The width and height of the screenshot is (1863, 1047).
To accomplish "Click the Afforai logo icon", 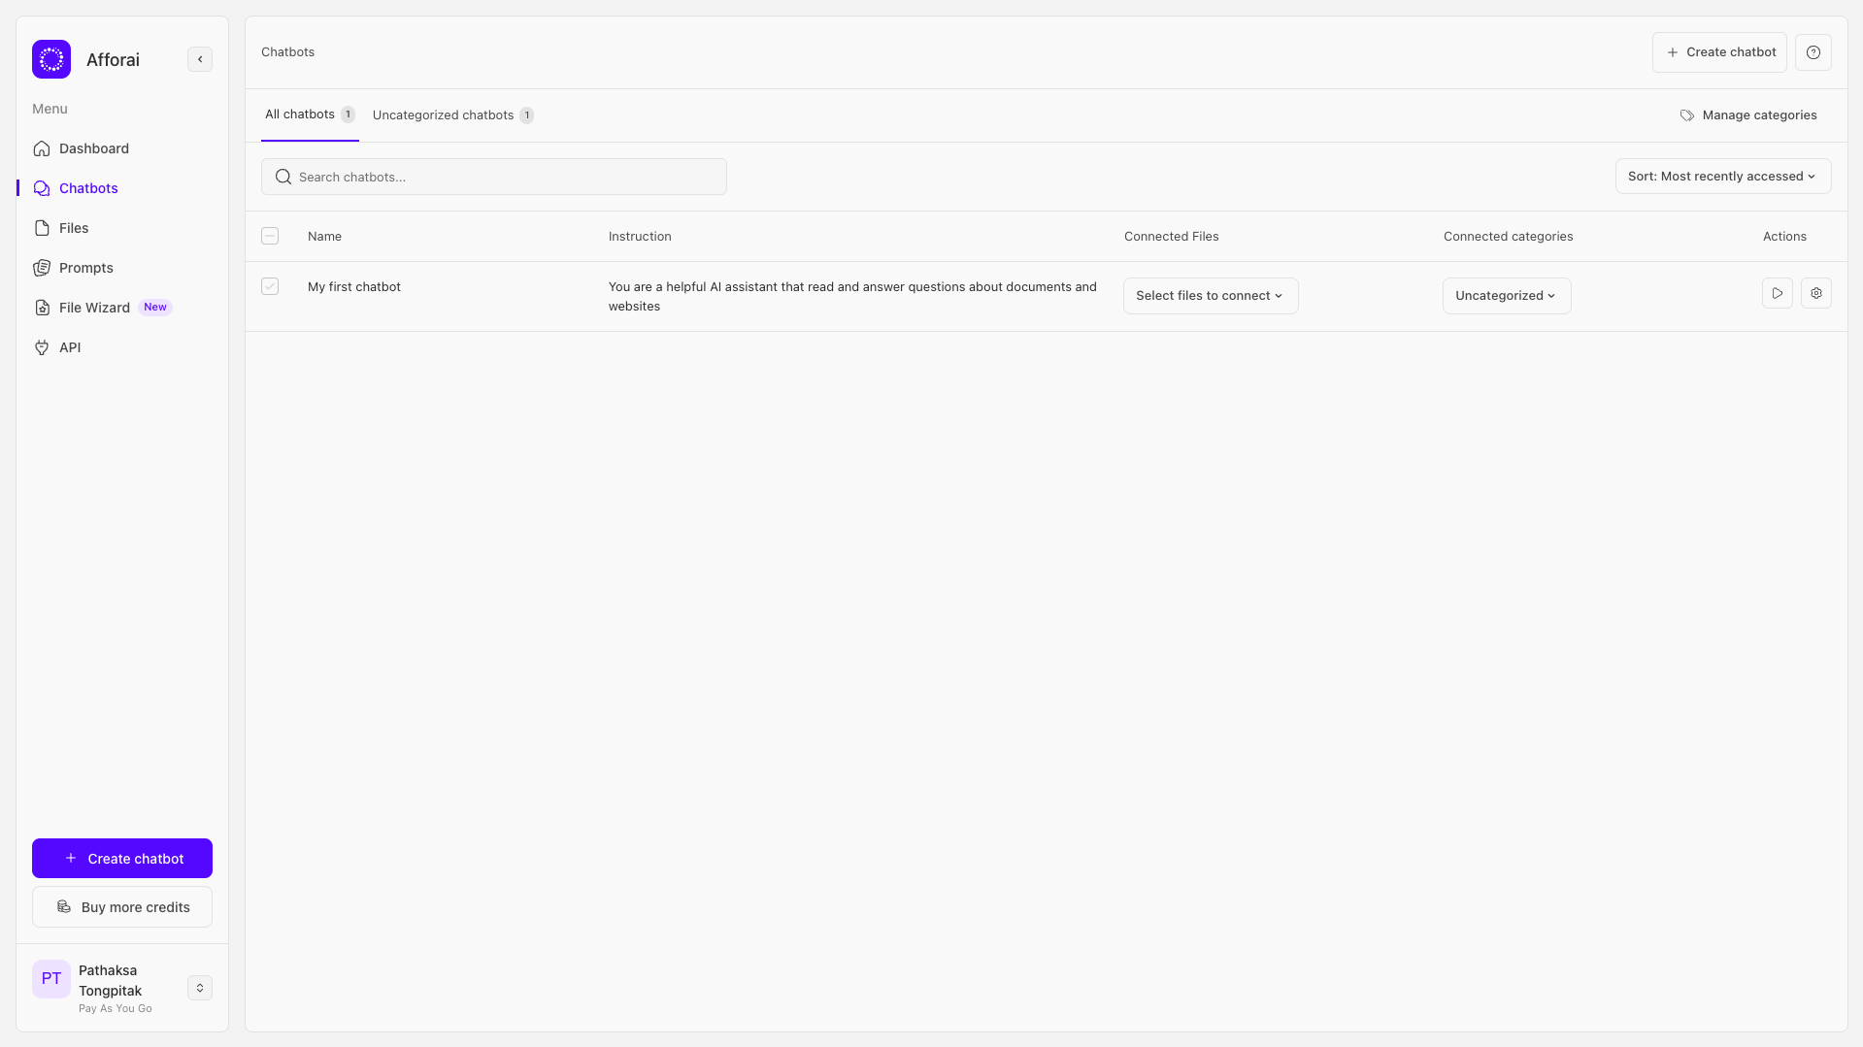I will 51,59.
